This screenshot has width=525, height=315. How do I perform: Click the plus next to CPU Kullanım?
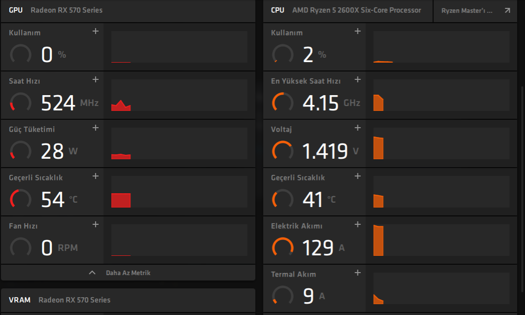coord(358,32)
